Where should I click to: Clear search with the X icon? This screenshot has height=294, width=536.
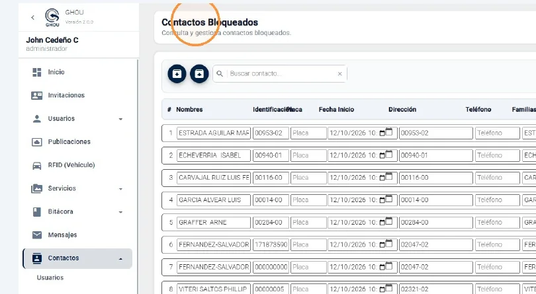click(339, 74)
